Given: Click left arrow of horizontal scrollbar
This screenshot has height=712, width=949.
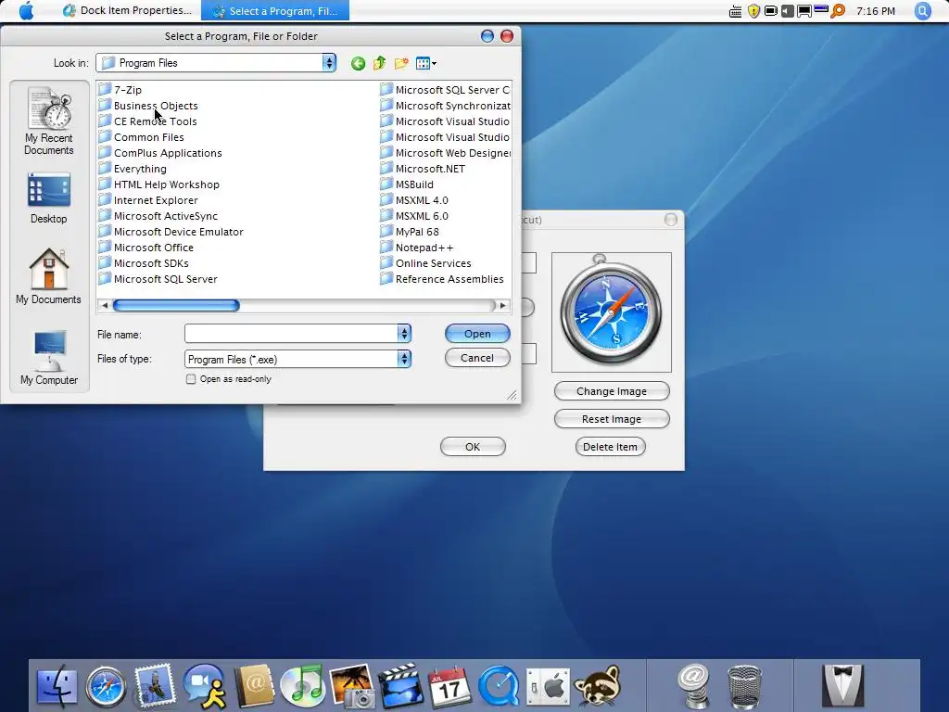Looking at the screenshot, I should [x=105, y=306].
